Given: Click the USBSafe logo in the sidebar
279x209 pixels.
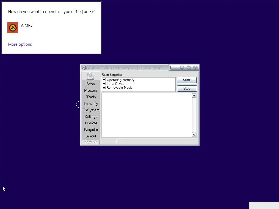Looking at the screenshot, I should pos(90,142).
